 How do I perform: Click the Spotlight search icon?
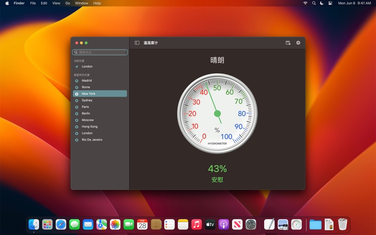(x=314, y=3)
